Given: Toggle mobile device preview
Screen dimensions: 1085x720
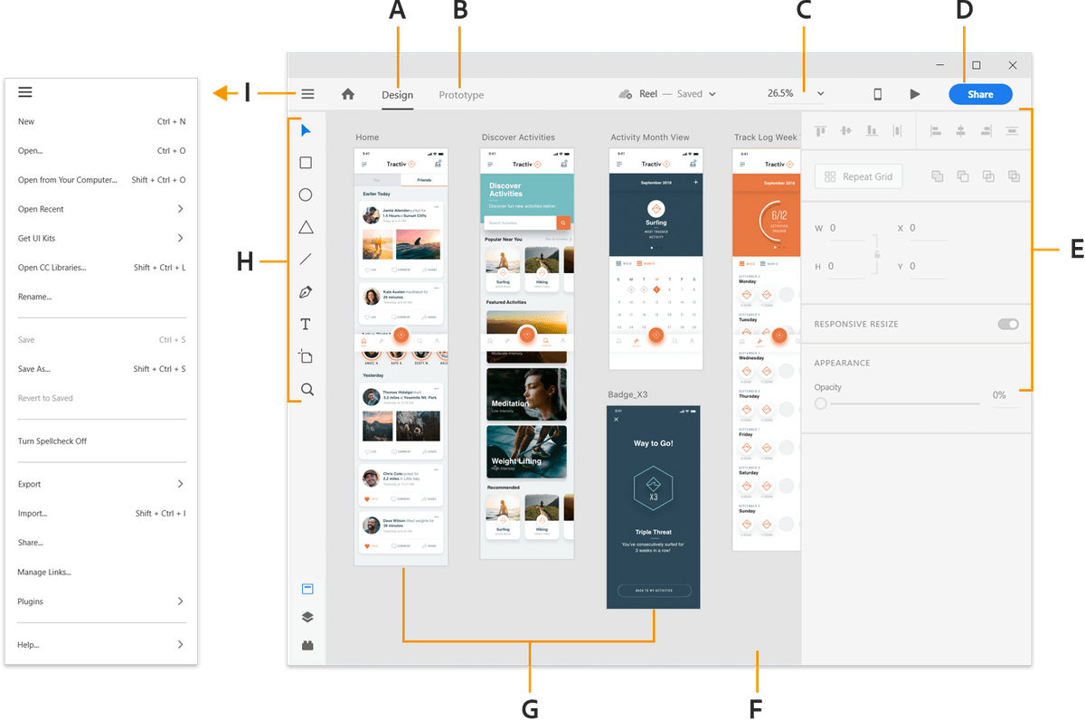Looking at the screenshot, I should pyautogui.click(x=876, y=93).
